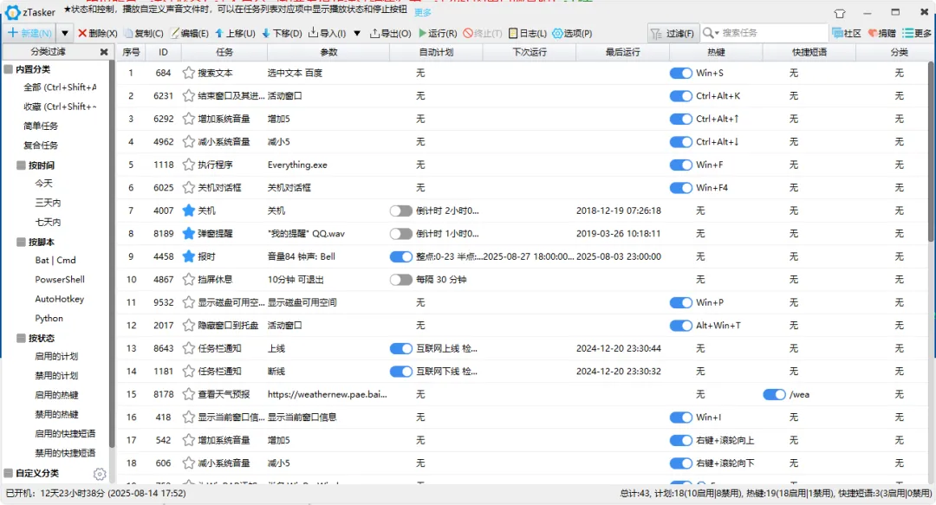Sort by the 下次运行 column header
The image size is (936, 505).
coord(530,52)
